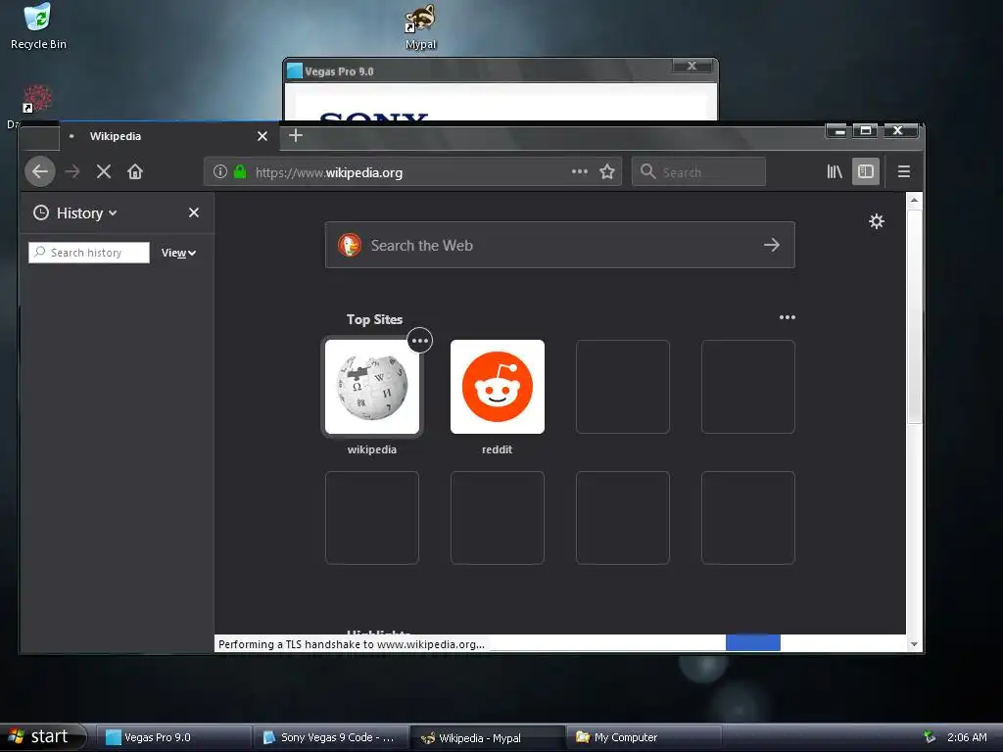The height and width of the screenshot is (752, 1003).
Task: Switch to My Computer taskbar button
Action: coord(645,737)
